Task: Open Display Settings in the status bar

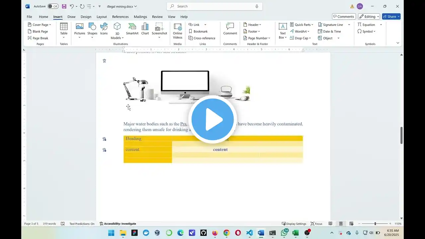Action: point(294,224)
